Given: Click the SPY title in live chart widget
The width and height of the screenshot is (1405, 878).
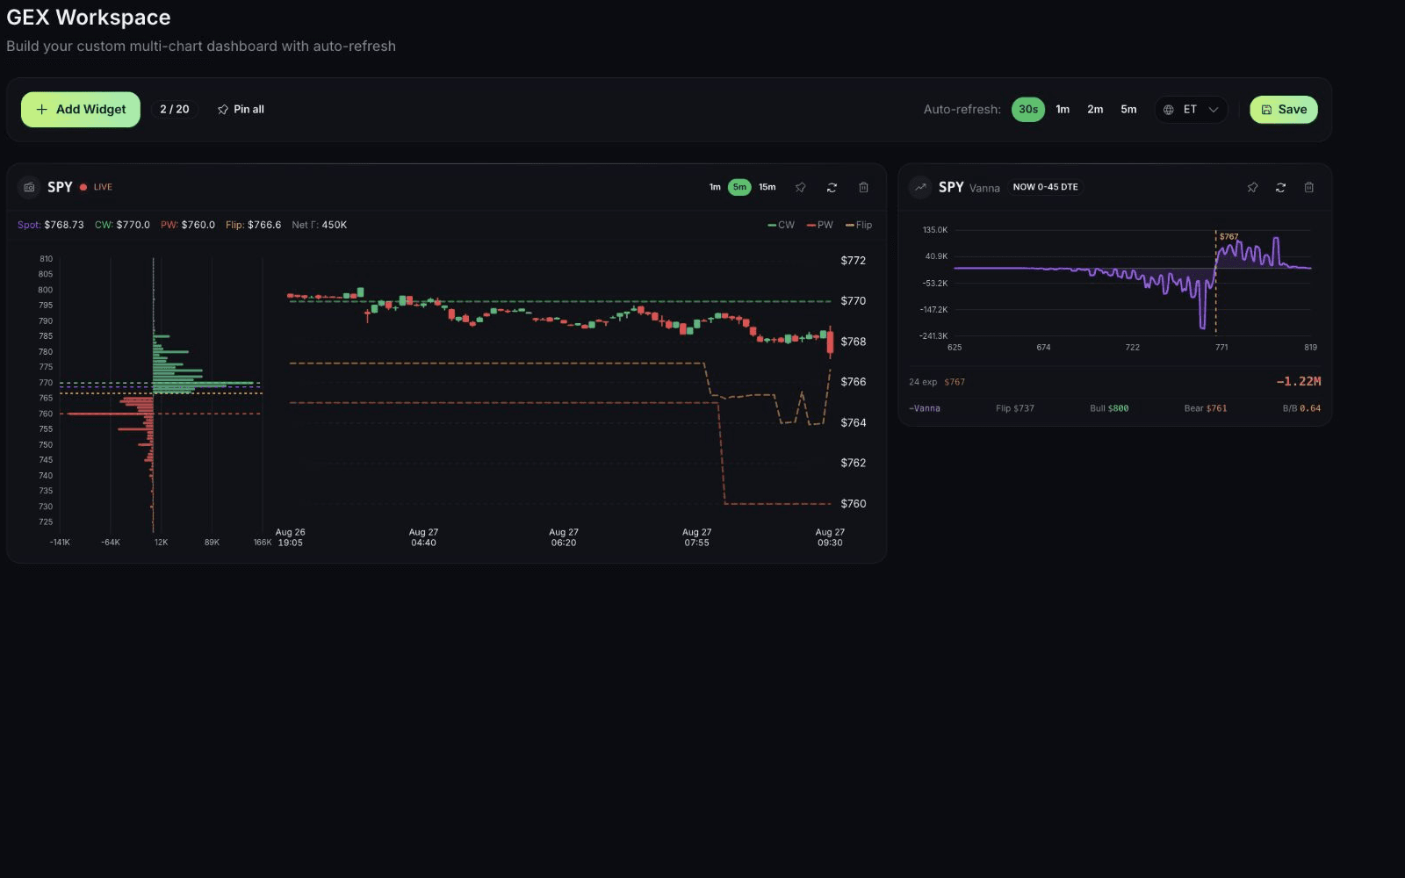Looking at the screenshot, I should coord(60,187).
